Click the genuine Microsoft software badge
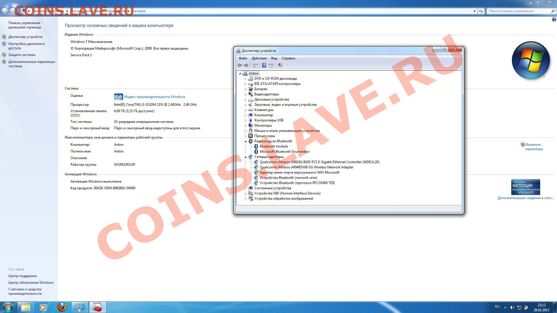557x313 pixels. coord(525,187)
